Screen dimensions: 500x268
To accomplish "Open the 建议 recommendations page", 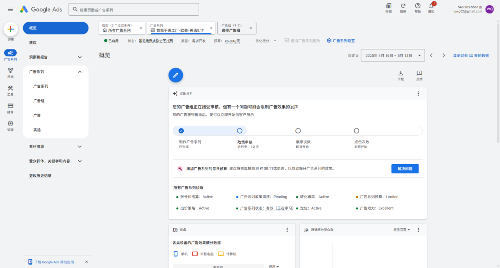I will [x=33, y=43].
